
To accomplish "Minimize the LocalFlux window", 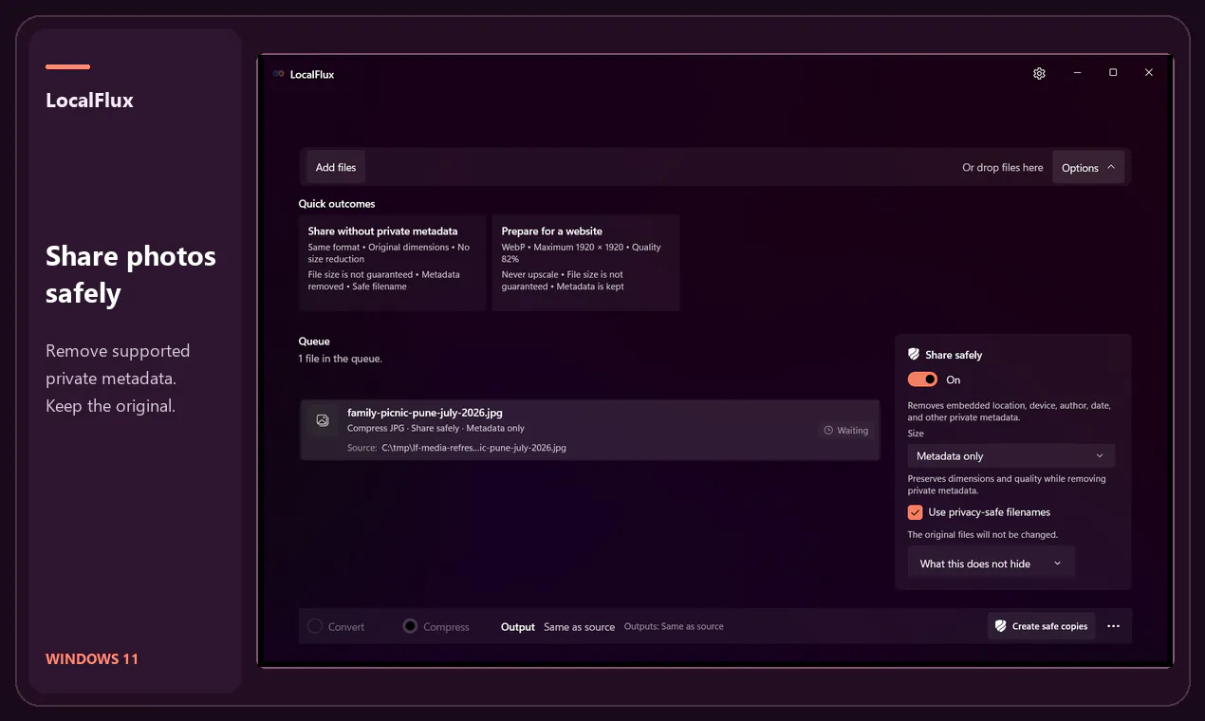I will 1078,73.
